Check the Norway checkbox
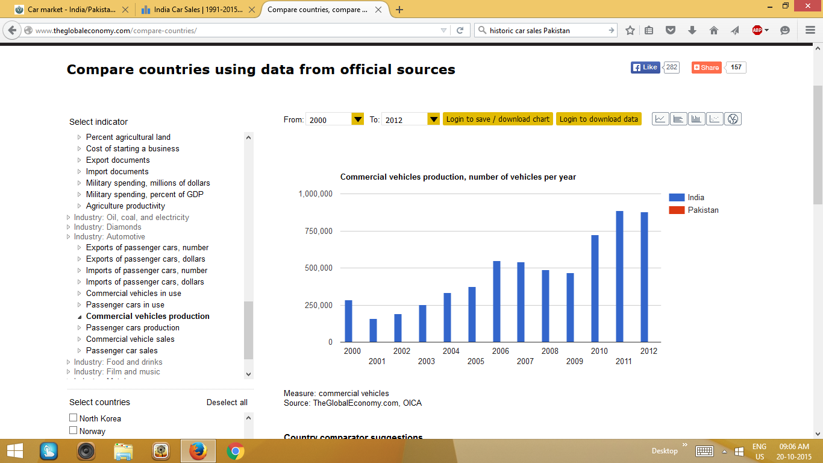The width and height of the screenshot is (823, 463). point(74,430)
